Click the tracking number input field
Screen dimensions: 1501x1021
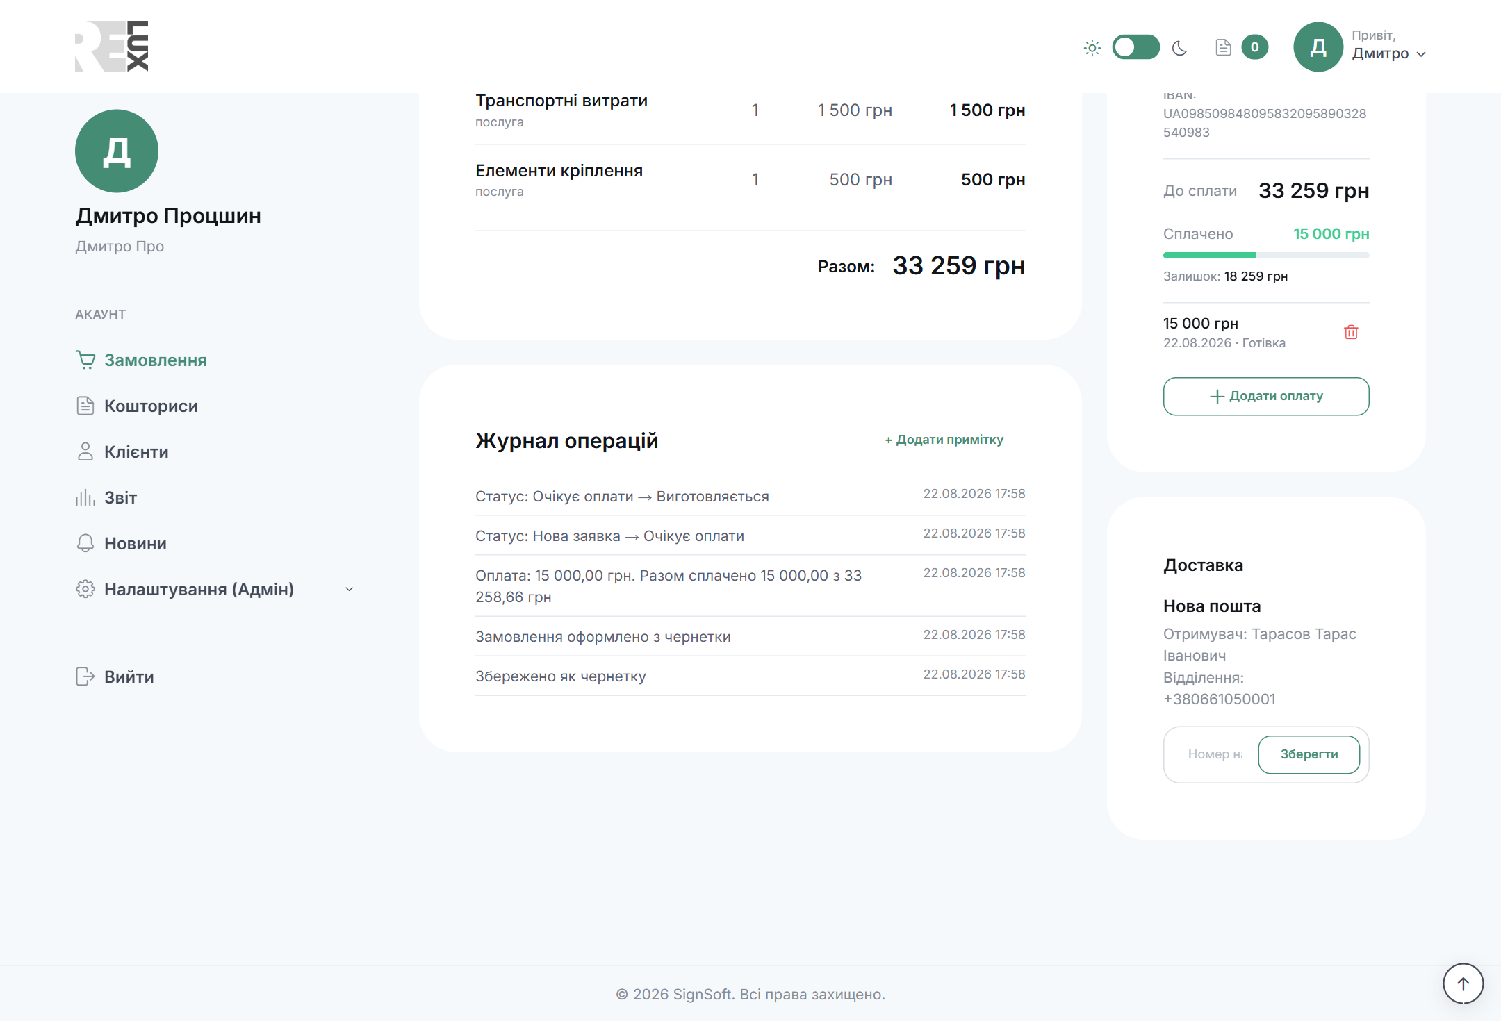[1215, 754]
